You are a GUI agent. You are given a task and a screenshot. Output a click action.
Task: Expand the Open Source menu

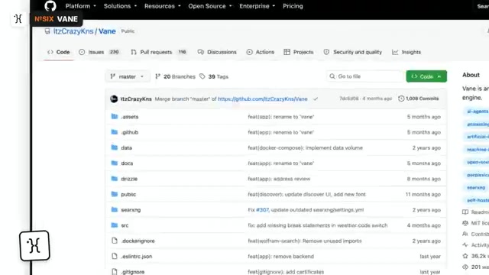click(210, 6)
